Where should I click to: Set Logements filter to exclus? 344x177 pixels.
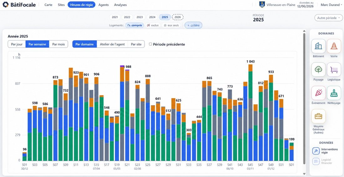[153, 25]
